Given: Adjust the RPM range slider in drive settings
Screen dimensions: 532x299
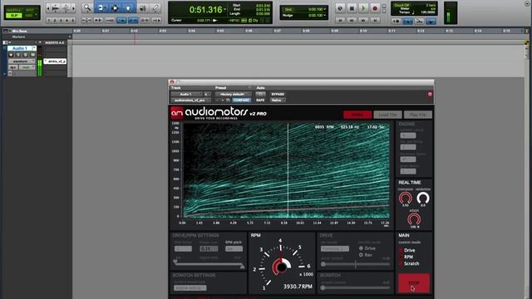Looking at the screenshot, I should [x=209, y=264].
